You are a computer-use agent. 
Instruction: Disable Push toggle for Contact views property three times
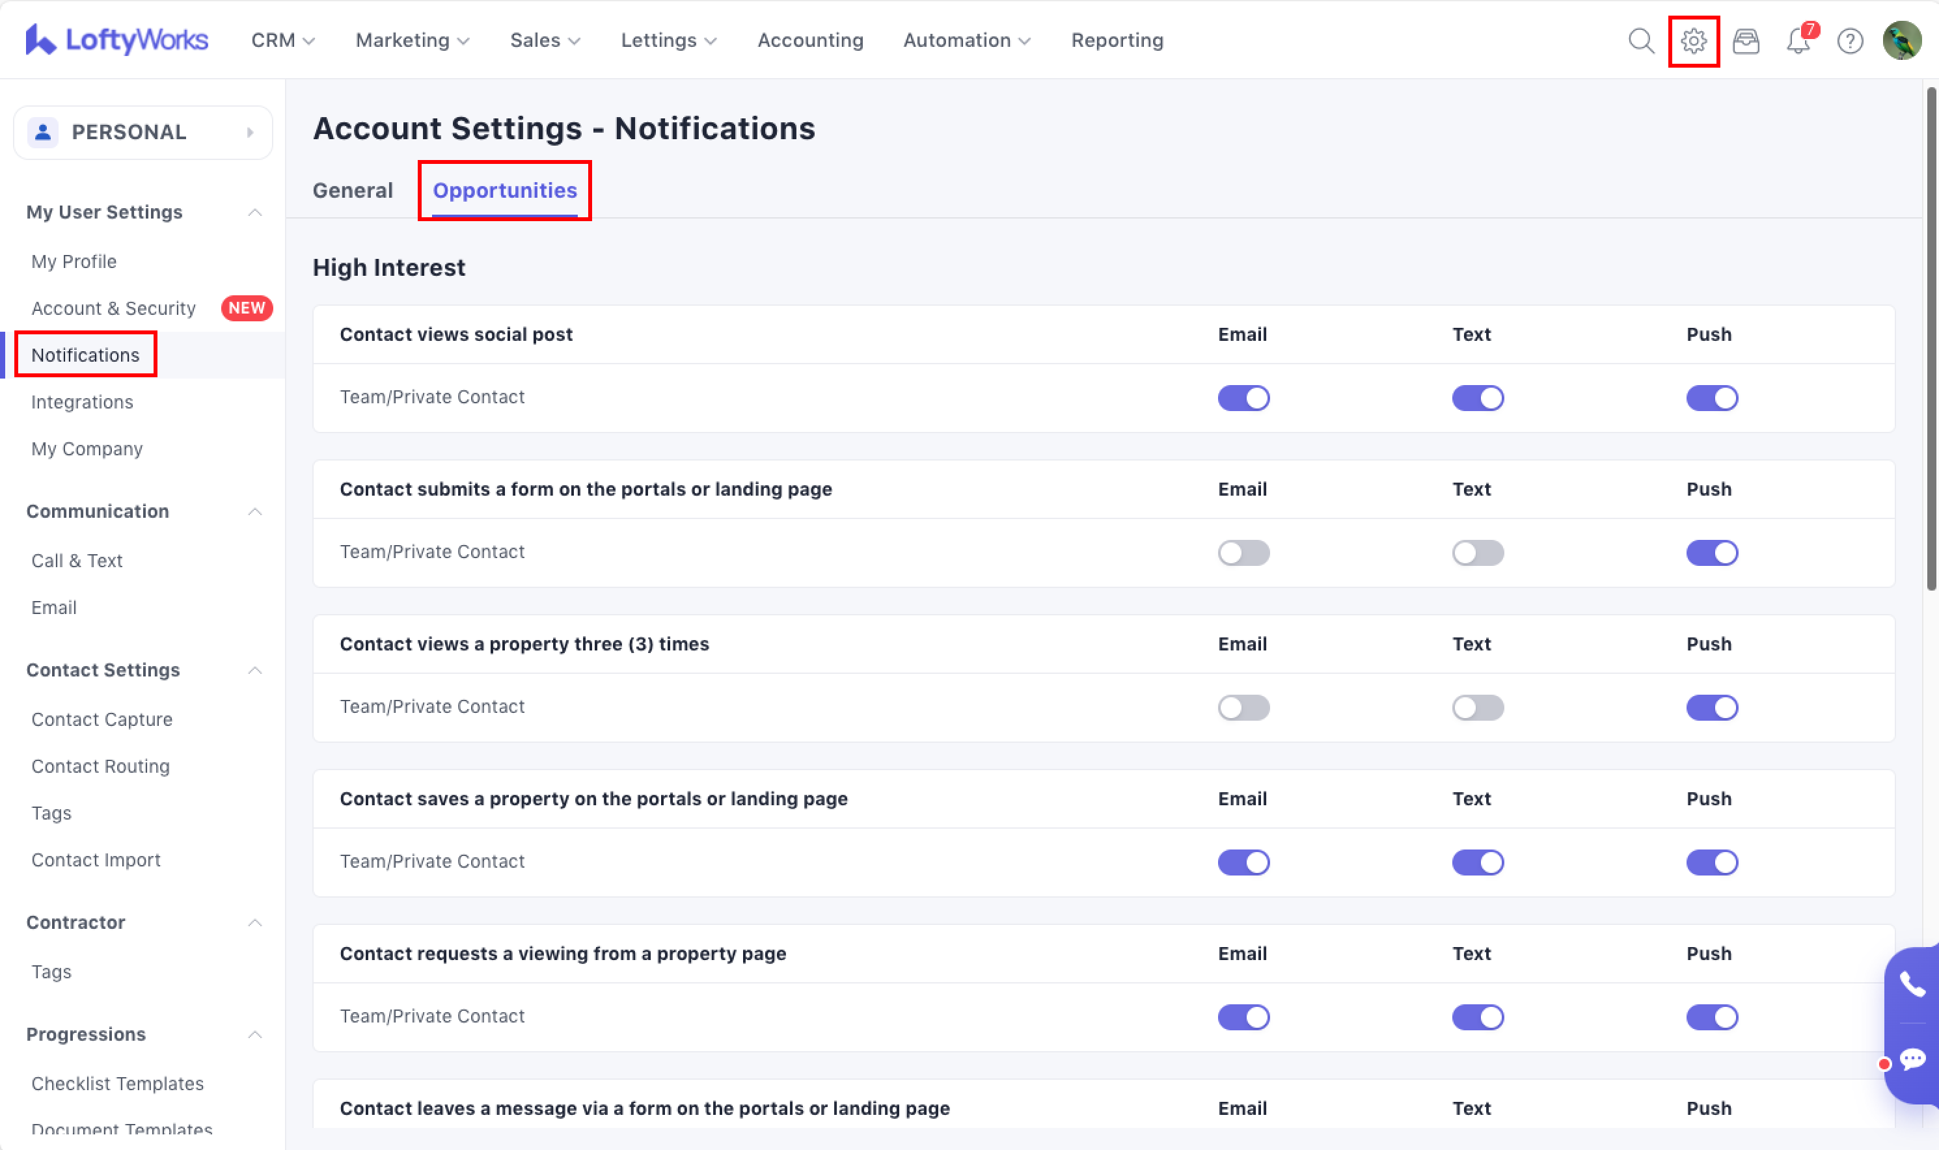point(1711,708)
